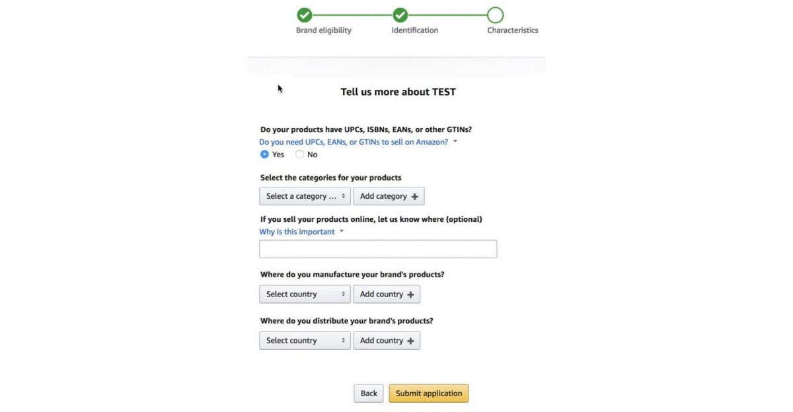
Task: Open the Select a category dropdown
Action: pos(305,196)
